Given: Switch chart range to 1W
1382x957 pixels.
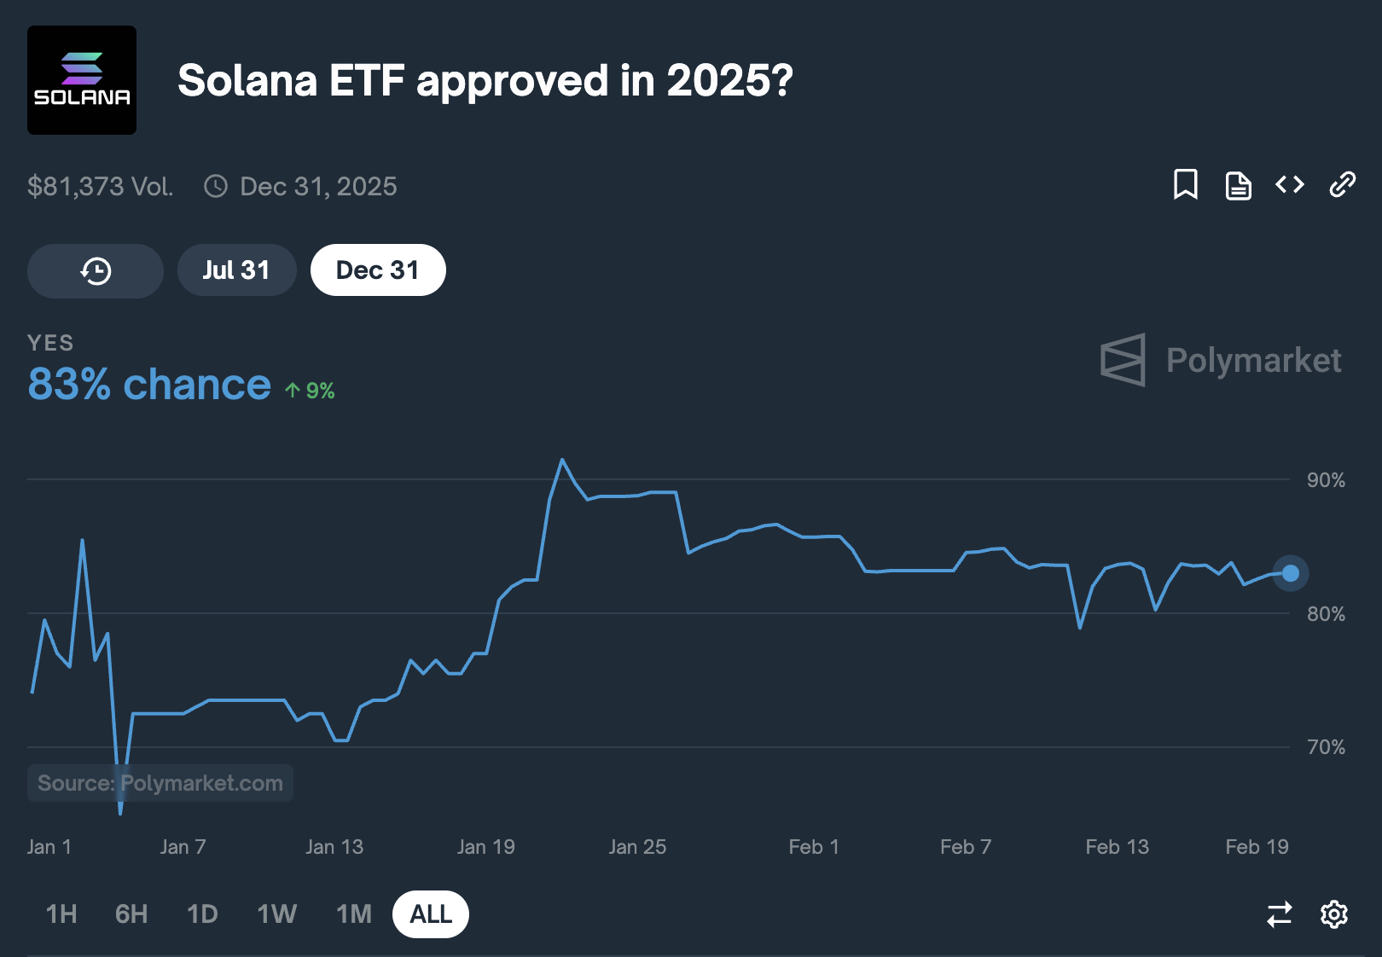Looking at the screenshot, I should click(x=276, y=914).
